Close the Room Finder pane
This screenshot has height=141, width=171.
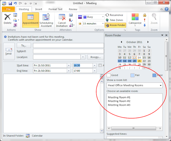pos(166,35)
